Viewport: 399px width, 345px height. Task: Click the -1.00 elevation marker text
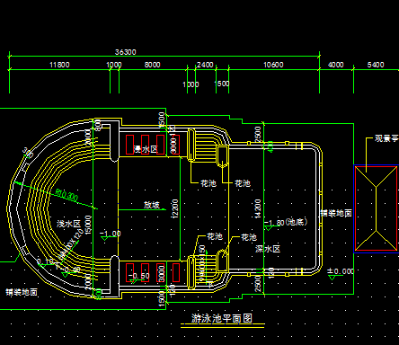111,234
